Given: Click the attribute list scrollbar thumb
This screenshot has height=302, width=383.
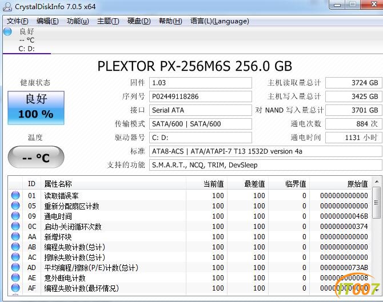Looking at the screenshot, I should point(377,203).
